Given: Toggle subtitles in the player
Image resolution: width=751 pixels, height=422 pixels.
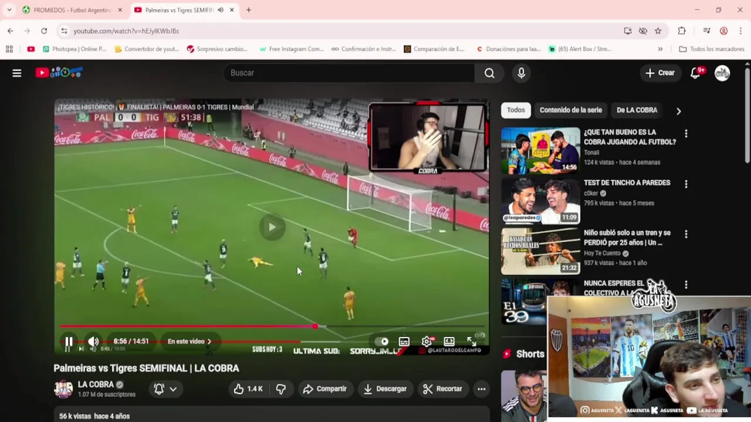Looking at the screenshot, I should click(x=404, y=341).
